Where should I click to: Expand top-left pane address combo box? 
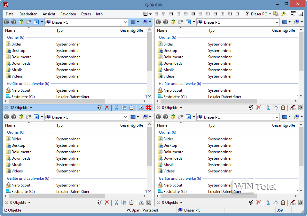pyautogui.click(x=125, y=22)
